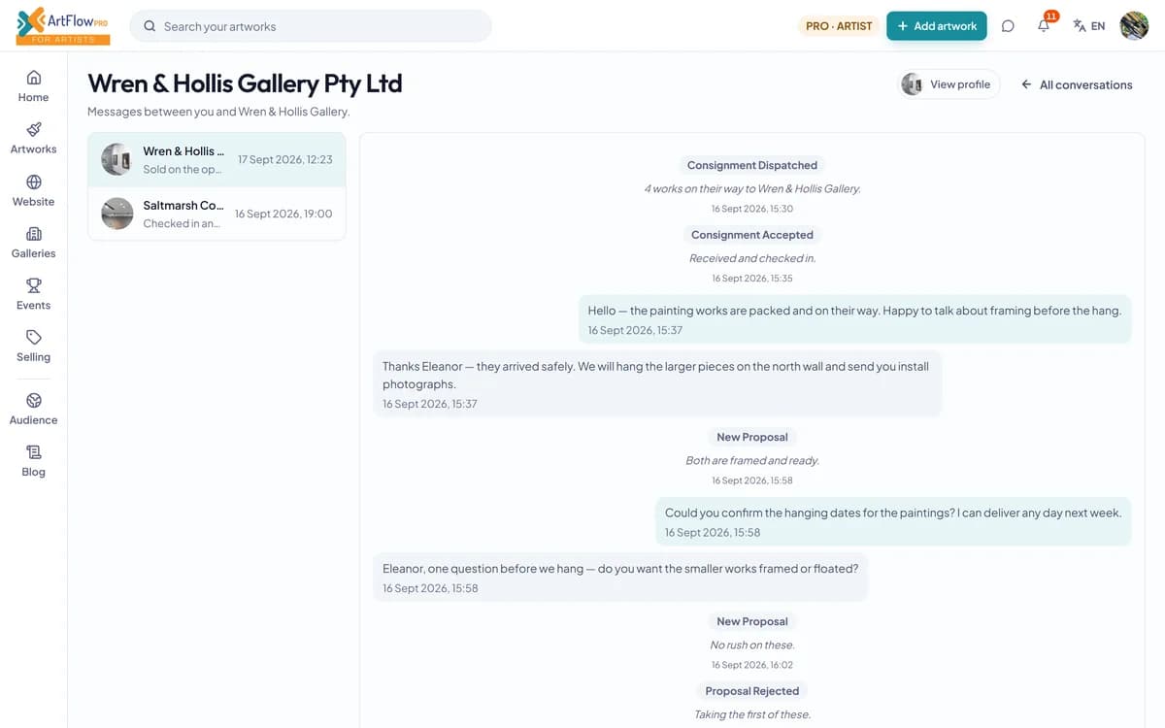This screenshot has width=1165, height=728.
Task: Click New Proposal 'Both are framed and ready'
Action: [752, 437]
